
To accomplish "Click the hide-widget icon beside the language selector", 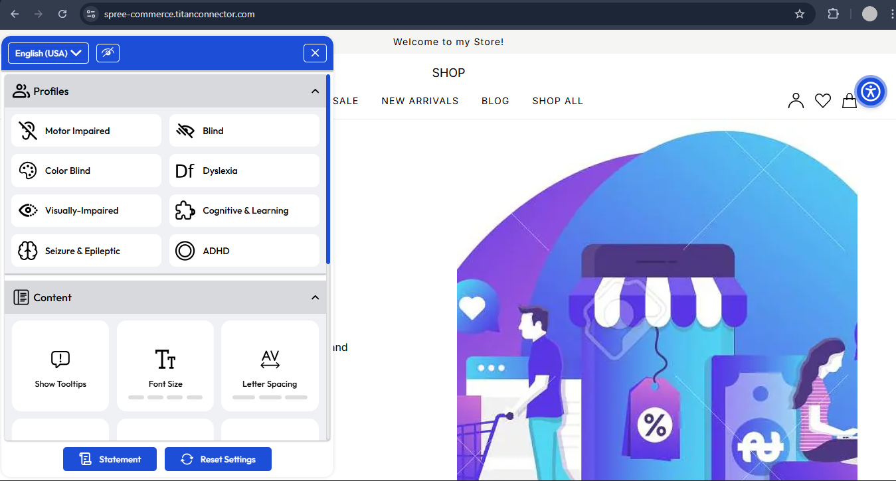I will (x=108, y=52).
